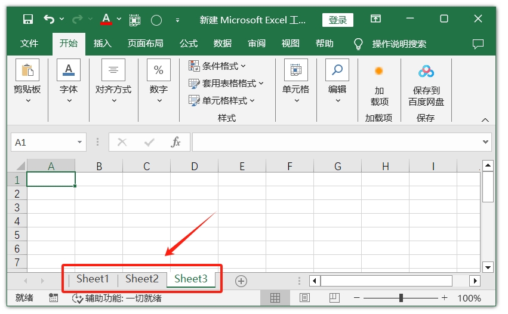
Task: Click horizontal scrollbar left arrow
Action: [x=314, y=281]
